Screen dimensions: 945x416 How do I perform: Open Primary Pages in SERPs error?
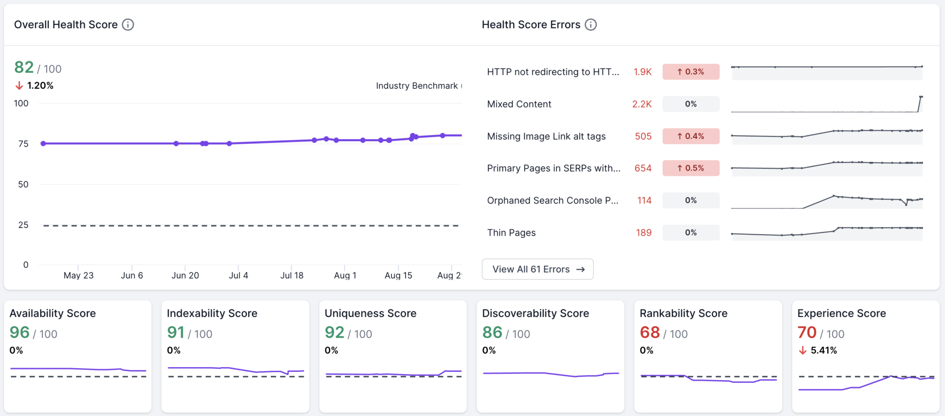pyautogui.click(x=553, y=168)
